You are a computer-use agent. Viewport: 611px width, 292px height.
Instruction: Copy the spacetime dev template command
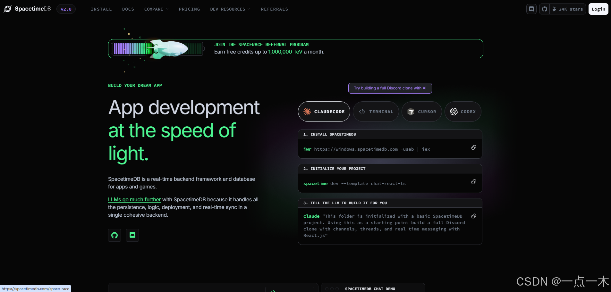(x=473, y=182)
